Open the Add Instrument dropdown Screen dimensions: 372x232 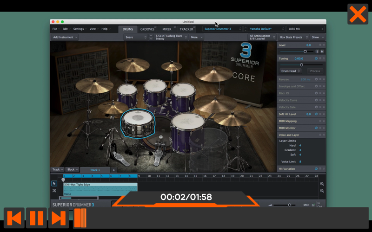pyautogui.click(x=65, y=37)
